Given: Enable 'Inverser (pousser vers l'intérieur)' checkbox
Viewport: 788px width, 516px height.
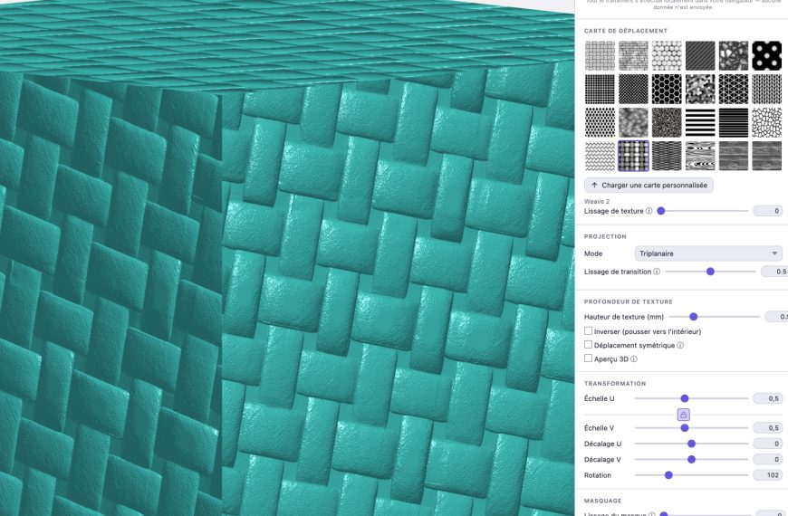Looking at the screenshot, I should [588, 331].
